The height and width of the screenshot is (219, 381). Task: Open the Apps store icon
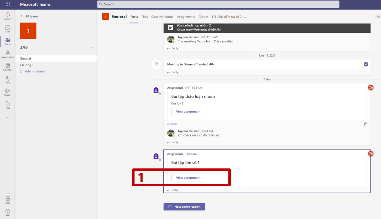8,200
